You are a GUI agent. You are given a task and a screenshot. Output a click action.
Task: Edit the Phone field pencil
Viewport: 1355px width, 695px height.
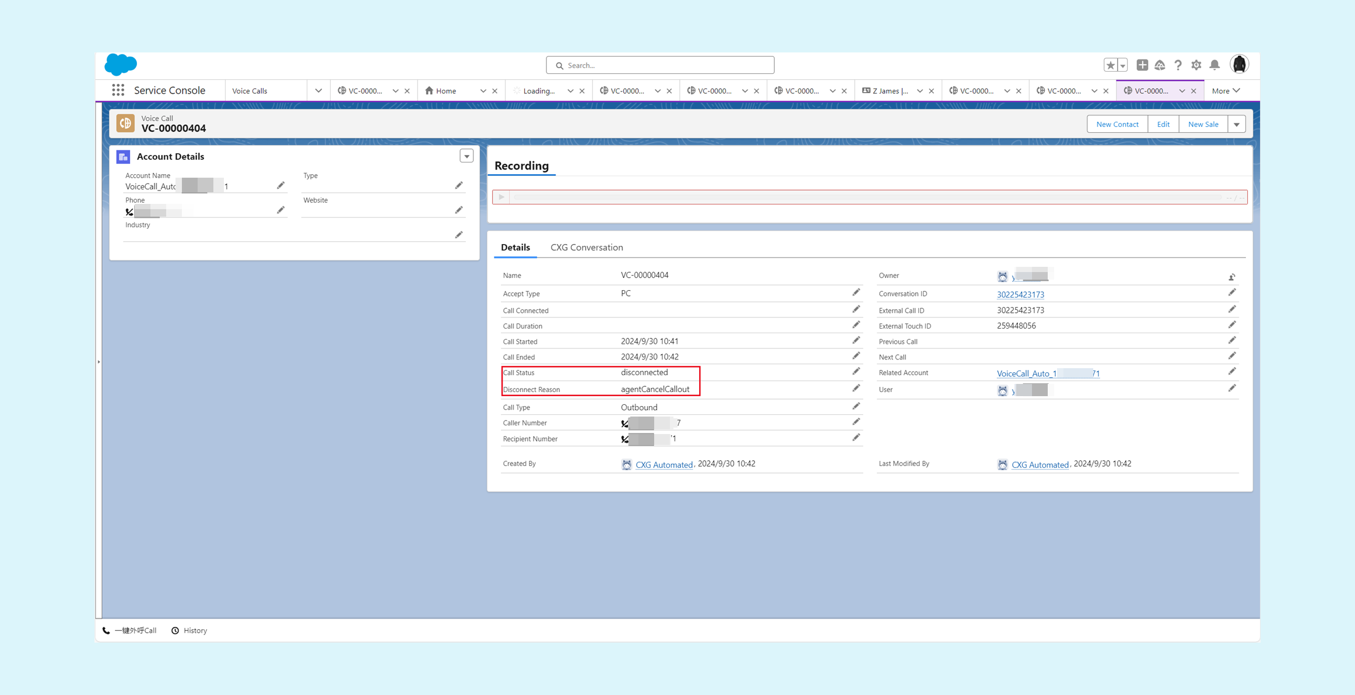coord(280,210)
